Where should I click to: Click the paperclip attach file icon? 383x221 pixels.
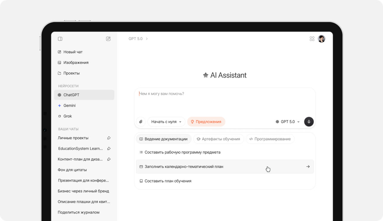point(141,122)
